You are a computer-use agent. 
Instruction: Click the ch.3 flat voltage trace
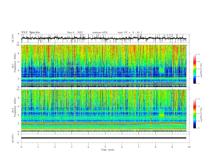[x=104, y=138]
